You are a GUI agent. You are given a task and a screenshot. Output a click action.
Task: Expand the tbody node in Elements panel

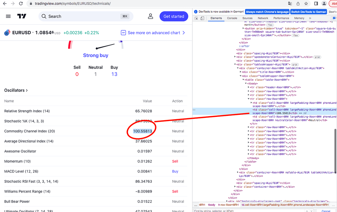(246, 83)
